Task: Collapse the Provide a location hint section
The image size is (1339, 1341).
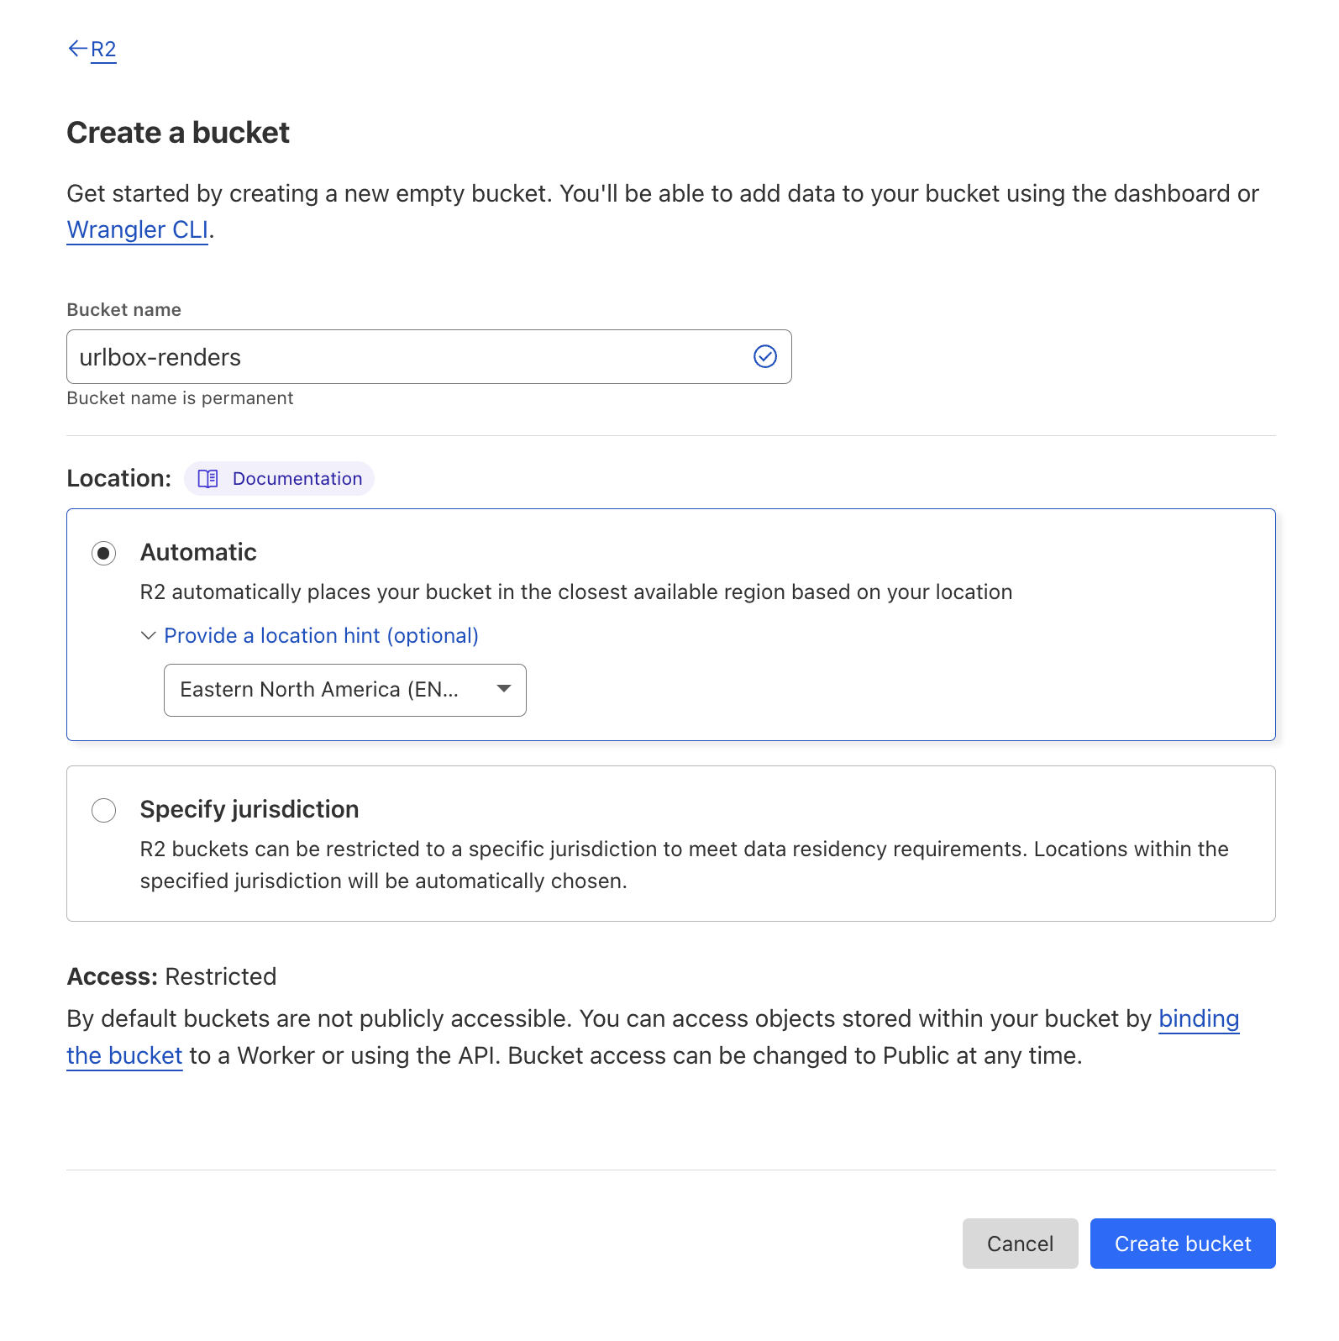Action: [321, 636]
